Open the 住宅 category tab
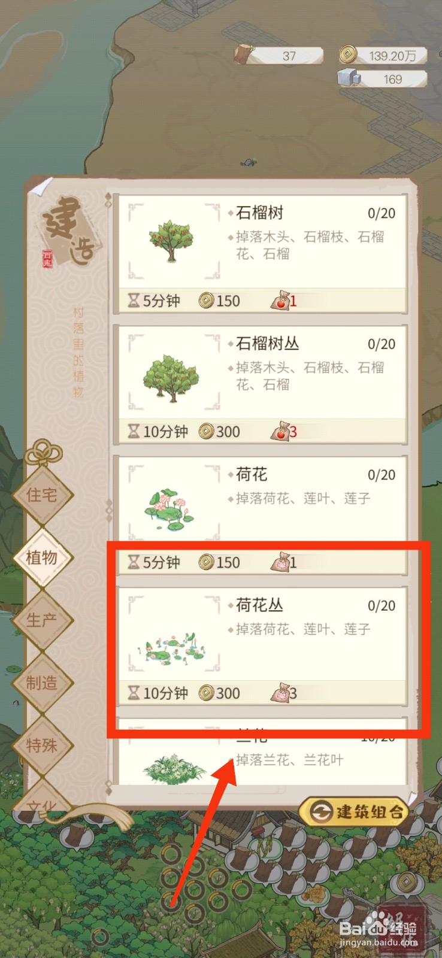 (43, 495)
